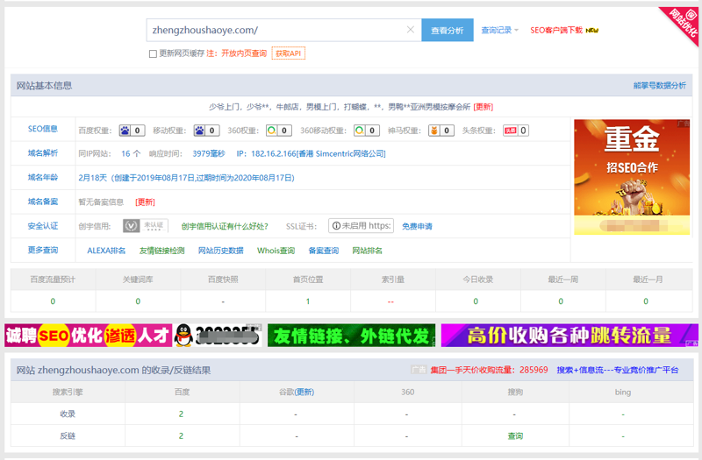Image resolution: width=702 pixels, height=460 pixels.
Task: Open the 查询记录 dropdown
Action: [499, 30]
